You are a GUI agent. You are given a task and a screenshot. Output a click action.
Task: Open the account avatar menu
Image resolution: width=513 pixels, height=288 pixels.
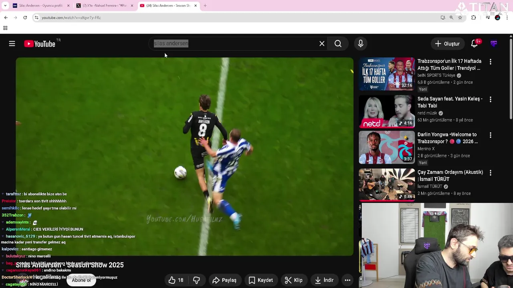pyautogui.click(x=494, y=44)
